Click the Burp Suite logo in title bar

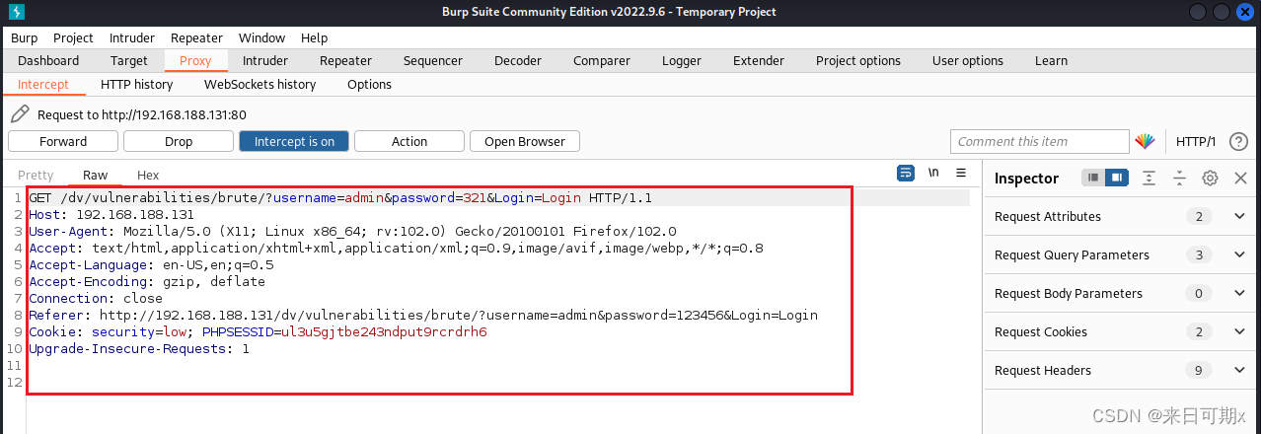coord(16,12)
